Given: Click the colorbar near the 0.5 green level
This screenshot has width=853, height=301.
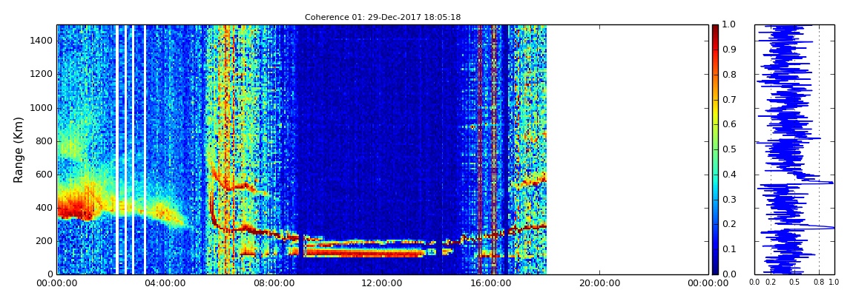Looking at the screenshot, I should coord(715,149).
